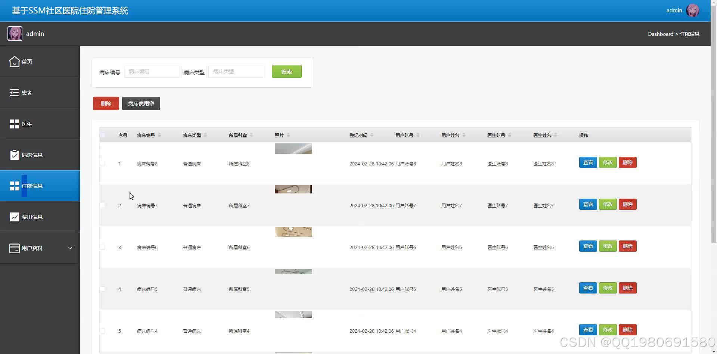Open the 医生 menu item
The width and height of the screenshot is (717, 354).
click(40, 124)
